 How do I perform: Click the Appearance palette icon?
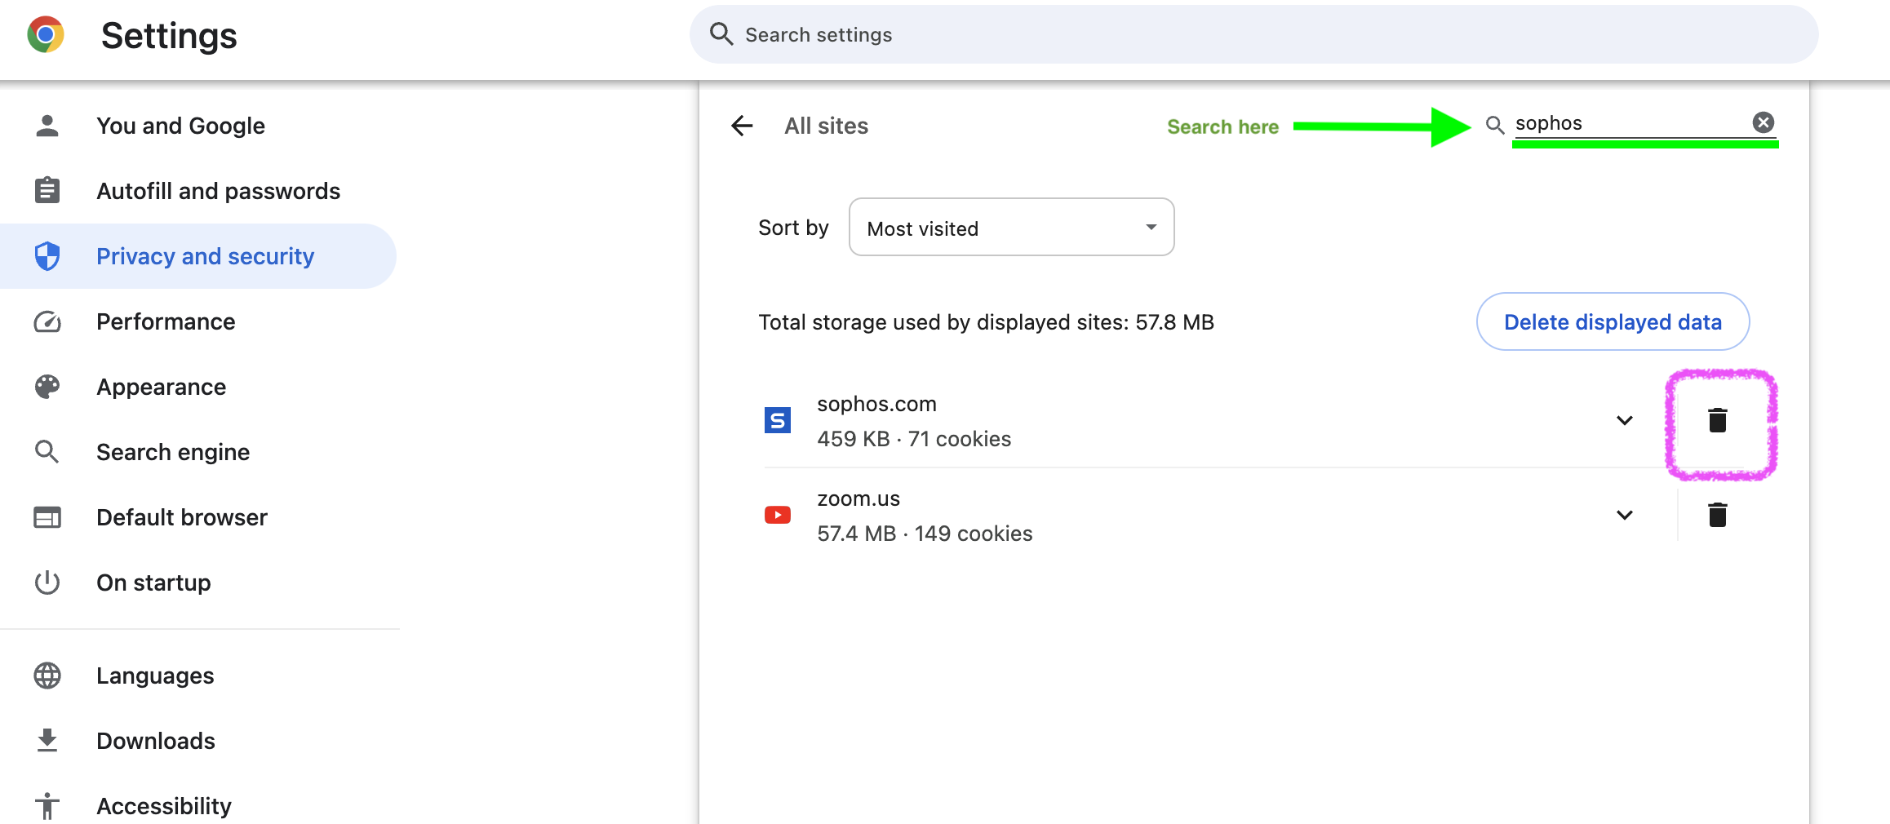pos(47,387)
